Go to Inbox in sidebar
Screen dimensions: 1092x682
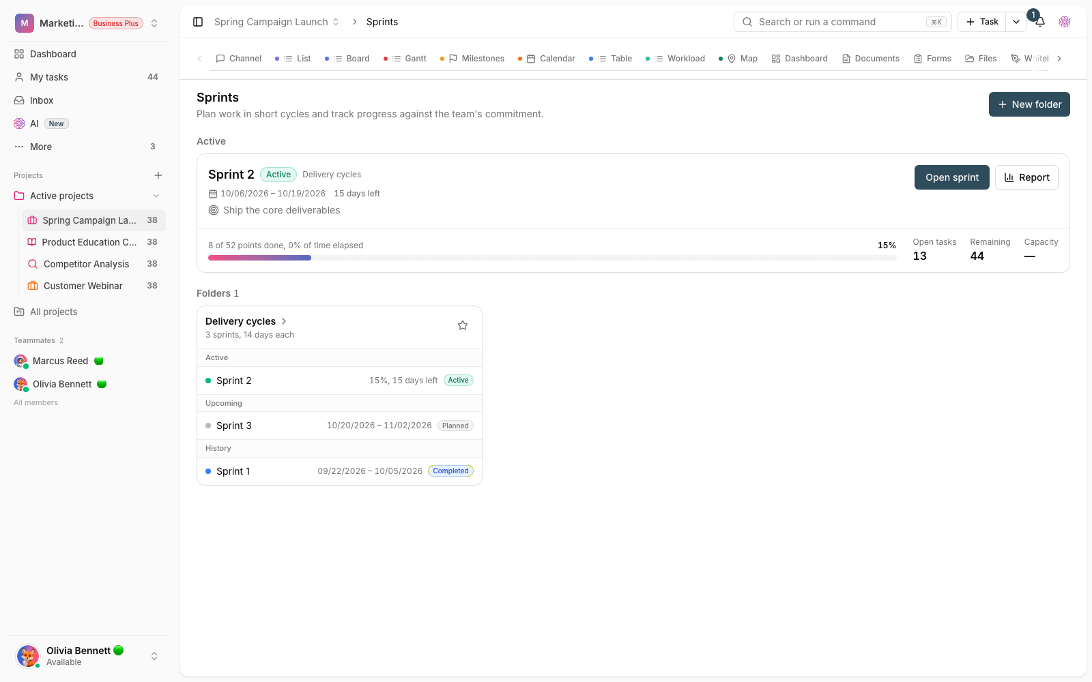pyautogui.click(x=87, y=100)
